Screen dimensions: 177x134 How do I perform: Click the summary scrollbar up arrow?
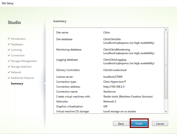click(166, 30)
